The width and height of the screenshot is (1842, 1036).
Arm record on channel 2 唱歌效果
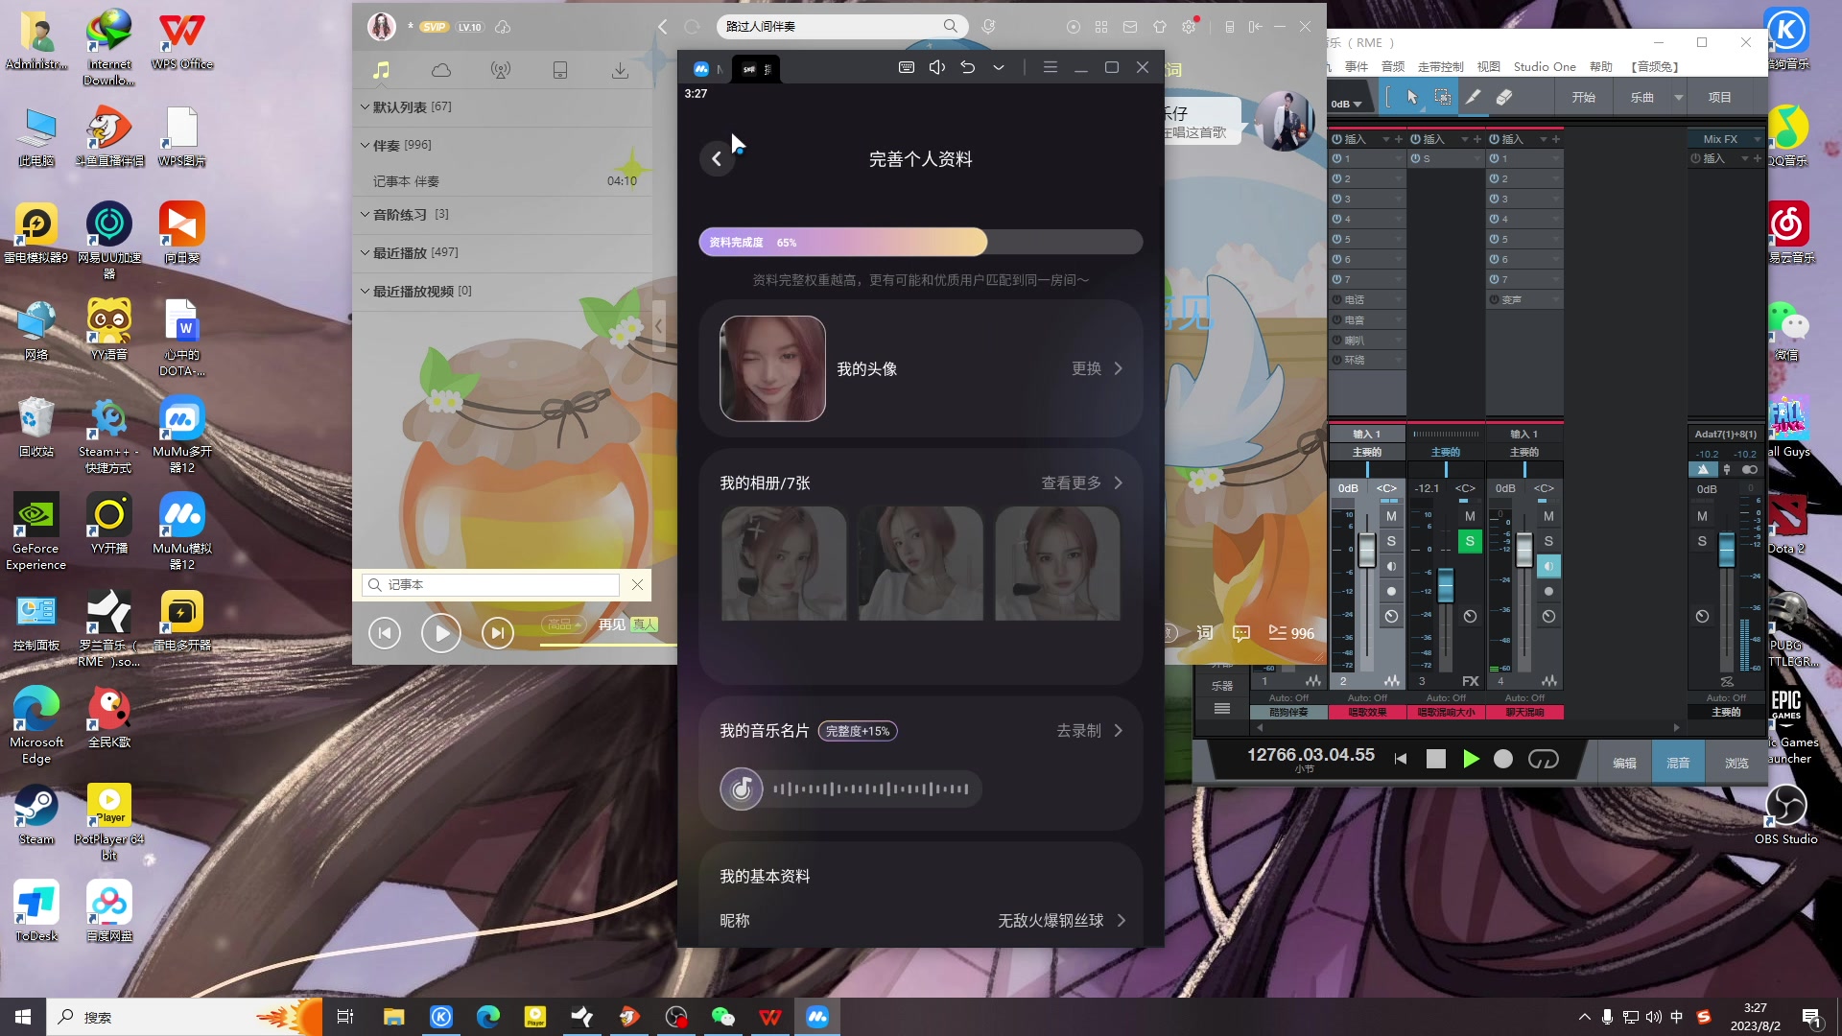tap(1391, 592)
